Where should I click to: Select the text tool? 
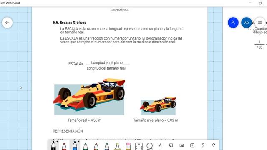pyautogui.click(x=160, y=145)
